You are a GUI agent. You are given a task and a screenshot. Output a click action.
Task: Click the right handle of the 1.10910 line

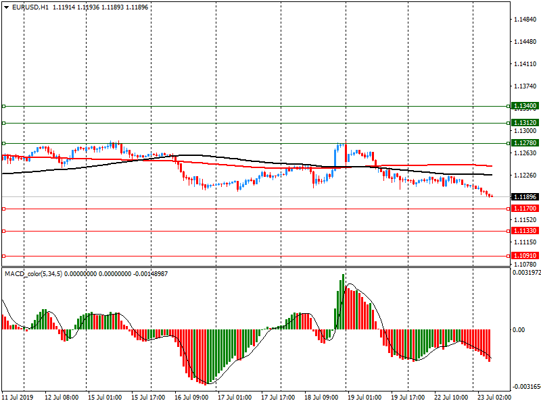pos(509,256)
